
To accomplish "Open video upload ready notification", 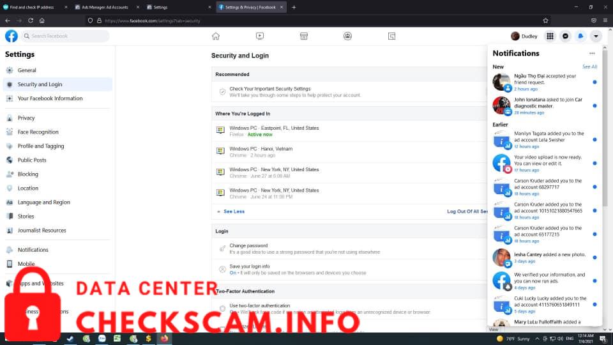I will 545,163.
